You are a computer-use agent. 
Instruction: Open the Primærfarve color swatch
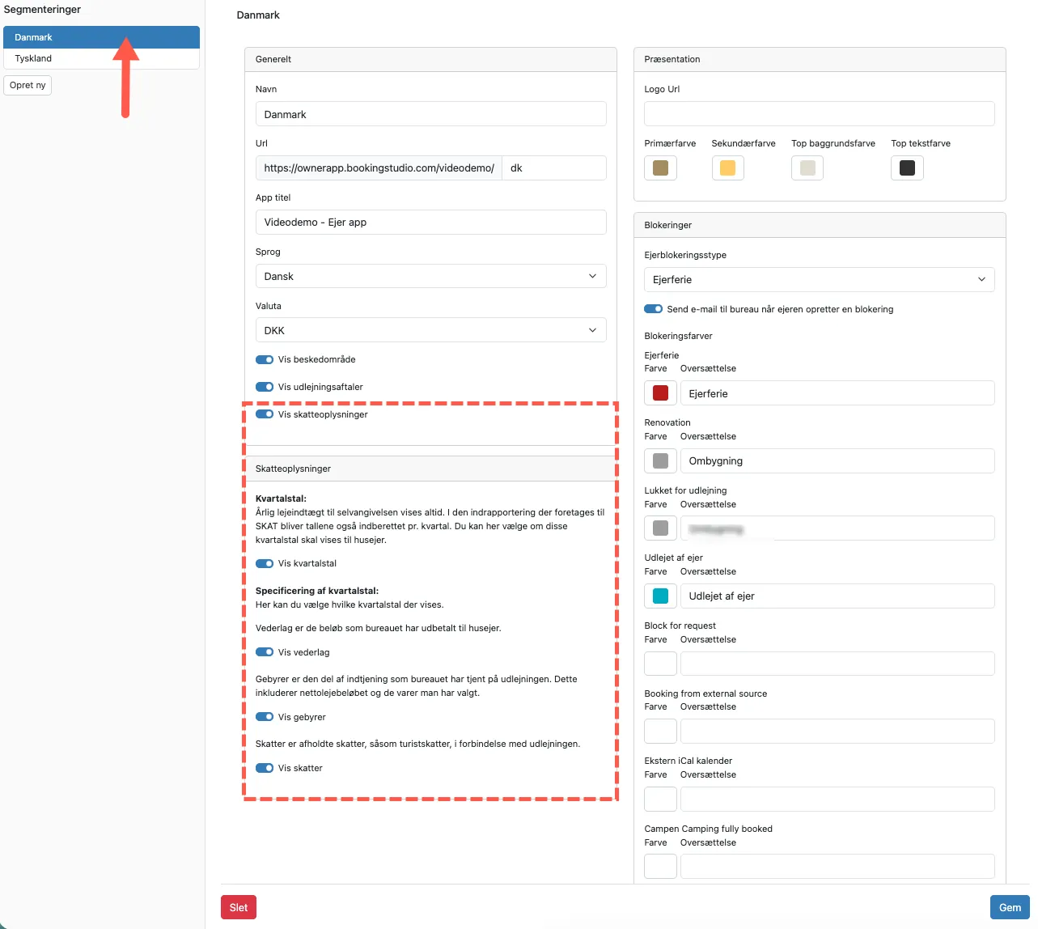click(660, 168)
